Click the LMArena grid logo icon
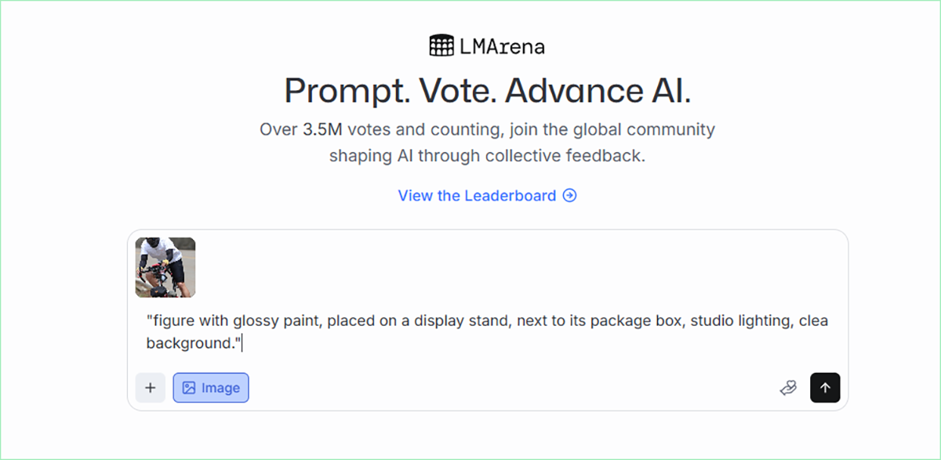This screenshot has height=460, width=941. point(441,45)
